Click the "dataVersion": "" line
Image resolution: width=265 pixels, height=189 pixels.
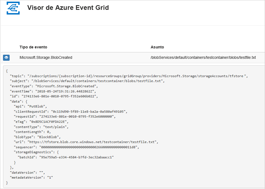[27, 173]
